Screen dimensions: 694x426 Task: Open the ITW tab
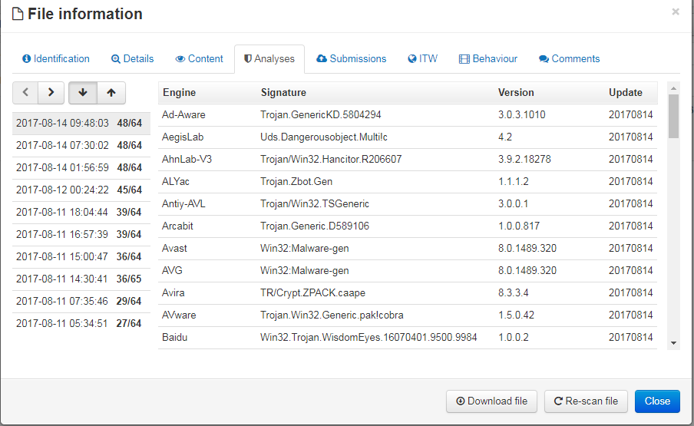(x=422, y=58)
